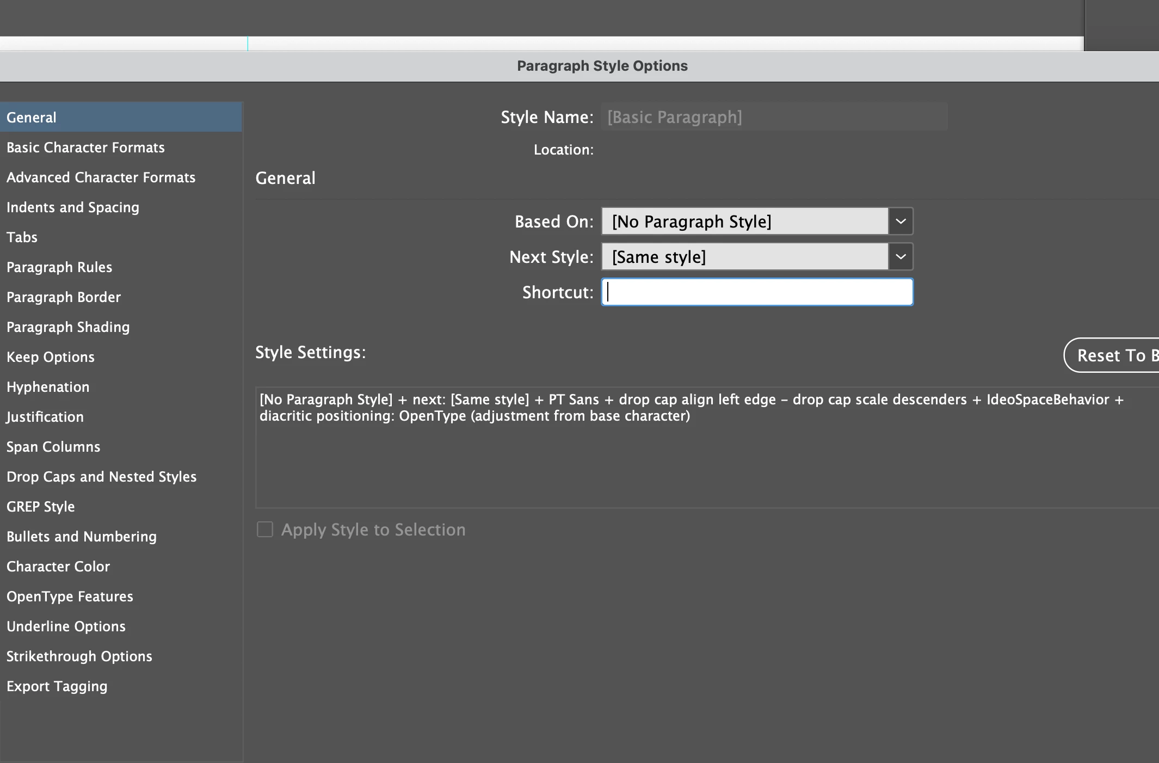
Task: Open Paragraph Border settings
Action: [64, 297]
